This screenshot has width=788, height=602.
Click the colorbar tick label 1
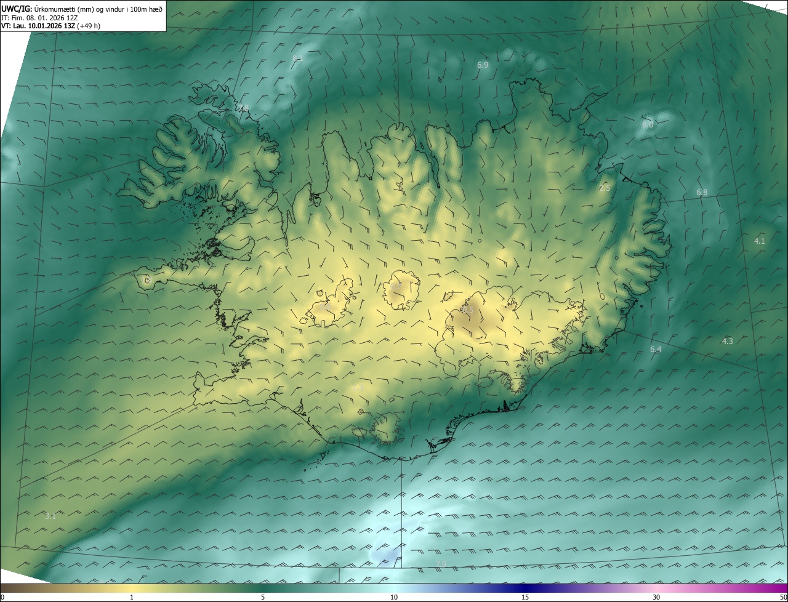pos(132,597)
